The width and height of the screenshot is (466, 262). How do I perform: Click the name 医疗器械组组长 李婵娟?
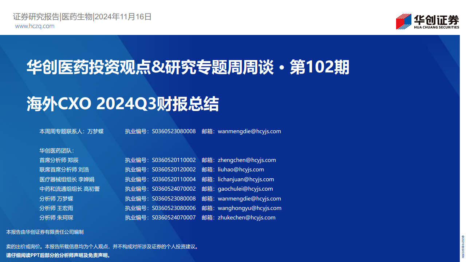coord(67,179)
